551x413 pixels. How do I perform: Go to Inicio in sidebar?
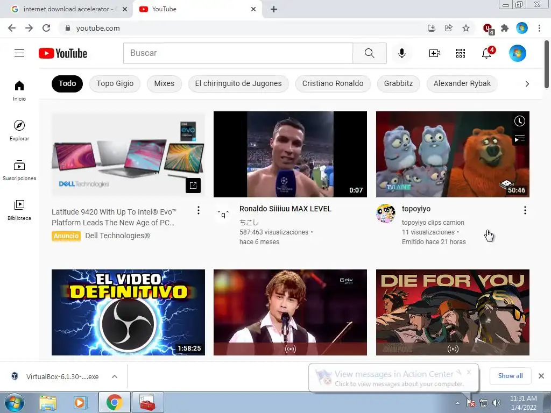(x=19, y=90)
